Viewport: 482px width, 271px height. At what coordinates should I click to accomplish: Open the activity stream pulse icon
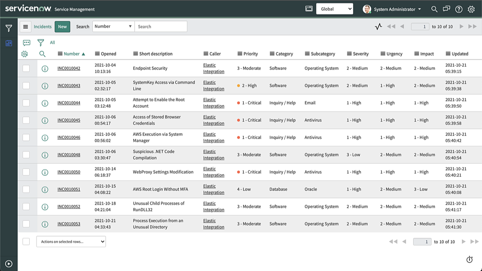pos(378,26)
